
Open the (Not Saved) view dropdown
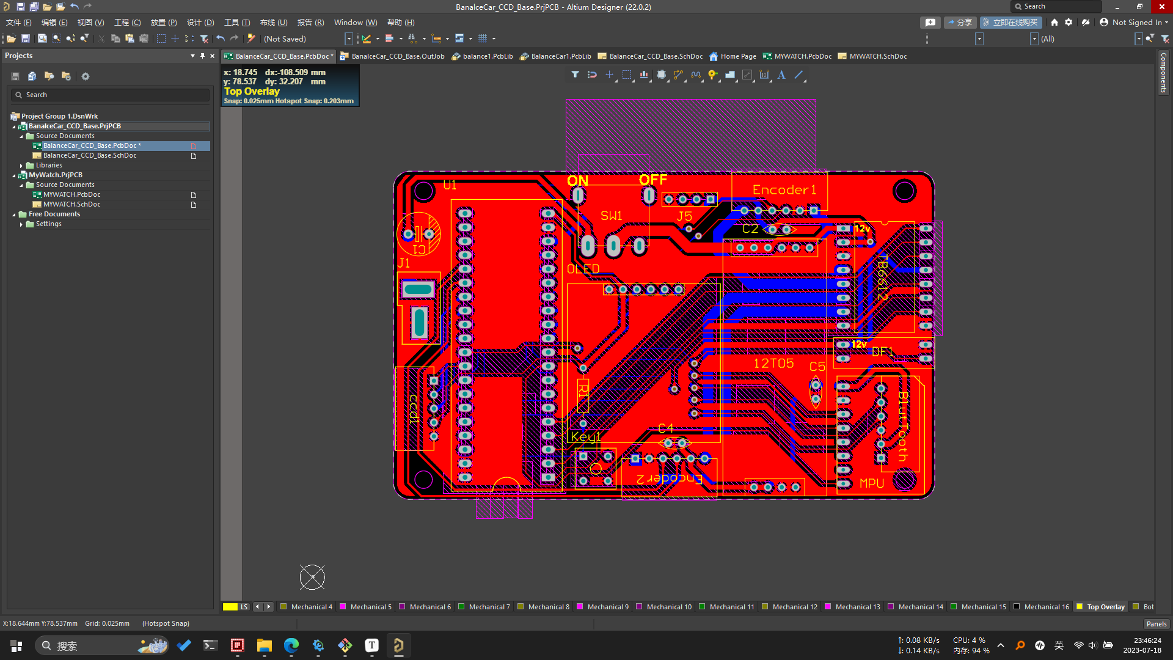[x=349, y=38]
